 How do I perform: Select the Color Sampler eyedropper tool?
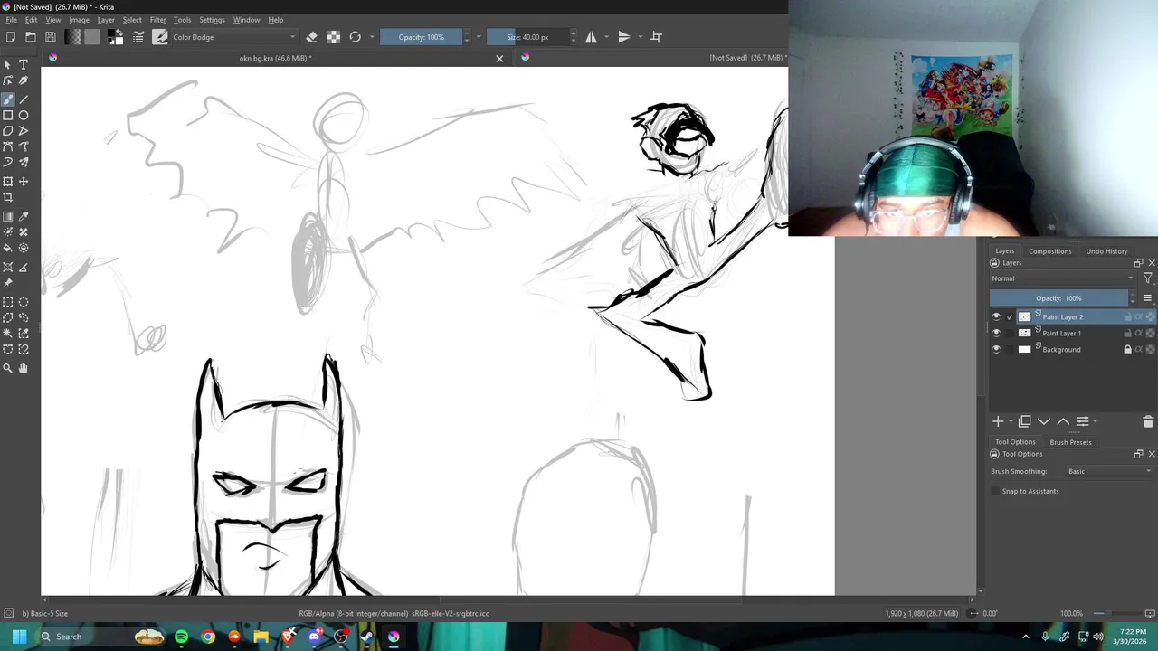[24, 217]
